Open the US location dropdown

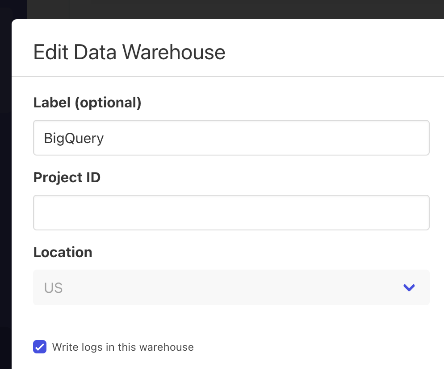[x=231, y=287]
